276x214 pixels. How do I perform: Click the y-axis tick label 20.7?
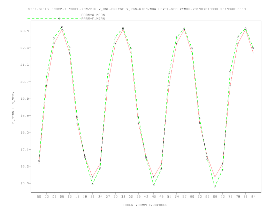pyautogui.click(x=24, y=82)
